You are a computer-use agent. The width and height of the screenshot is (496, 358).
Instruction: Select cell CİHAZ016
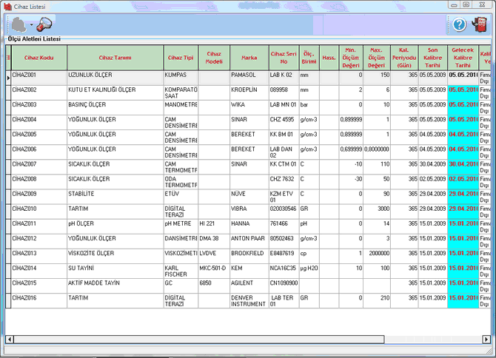[x=39, y=300]
